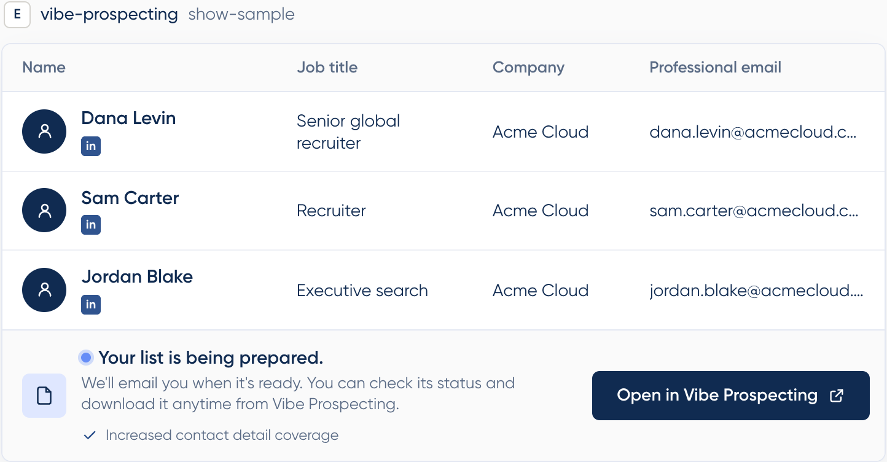This screenshot has height=462, width=887.
Task: Click the Executive search job title
Action: pyautogui.click(x=362, y=291)
